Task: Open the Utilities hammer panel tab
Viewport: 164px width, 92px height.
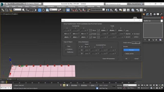Action: (161, 14)
